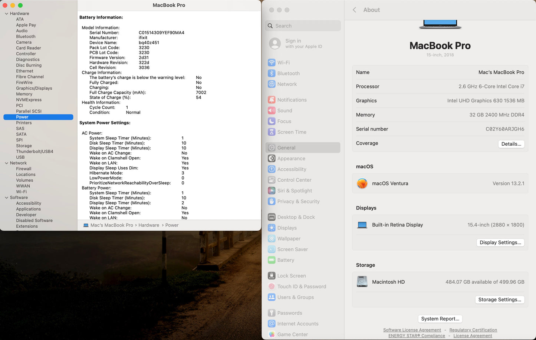Open the Battery settings pane
This screenshot has width=536, height=340.
coord(285,260)
